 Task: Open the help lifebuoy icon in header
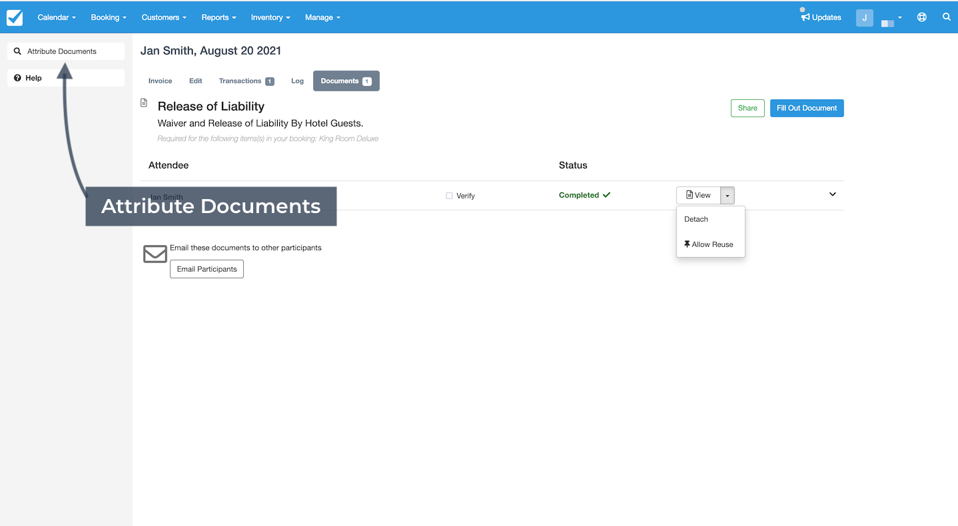point(921,17)
